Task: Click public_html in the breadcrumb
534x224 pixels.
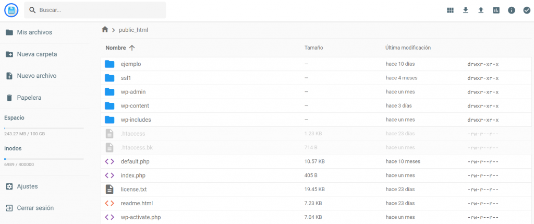Action: point(133,30)
